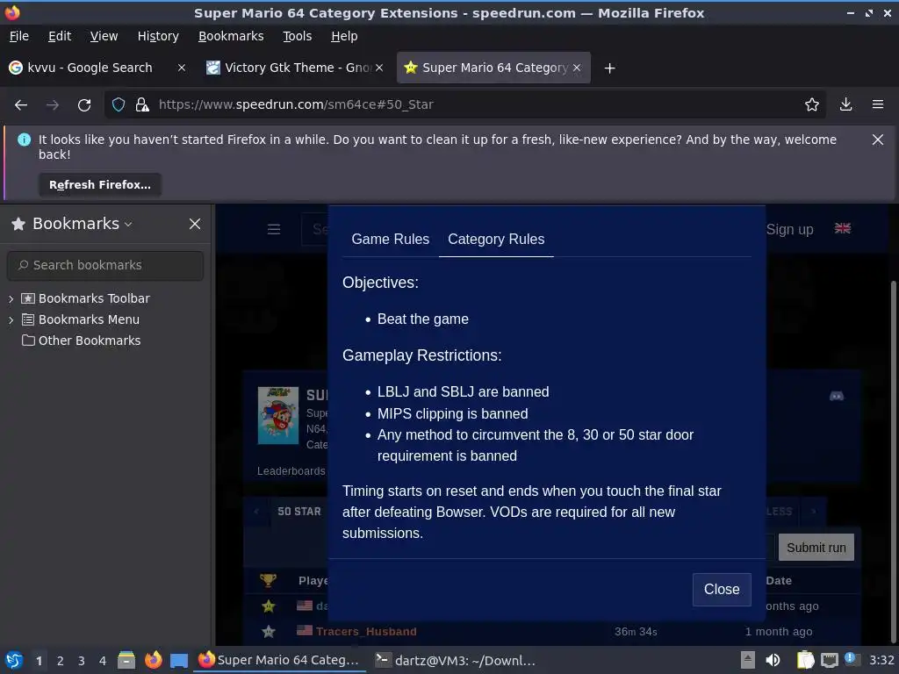Switch to workspace 2 in the taskbar
Screen dimensions: 899x674
61,661
